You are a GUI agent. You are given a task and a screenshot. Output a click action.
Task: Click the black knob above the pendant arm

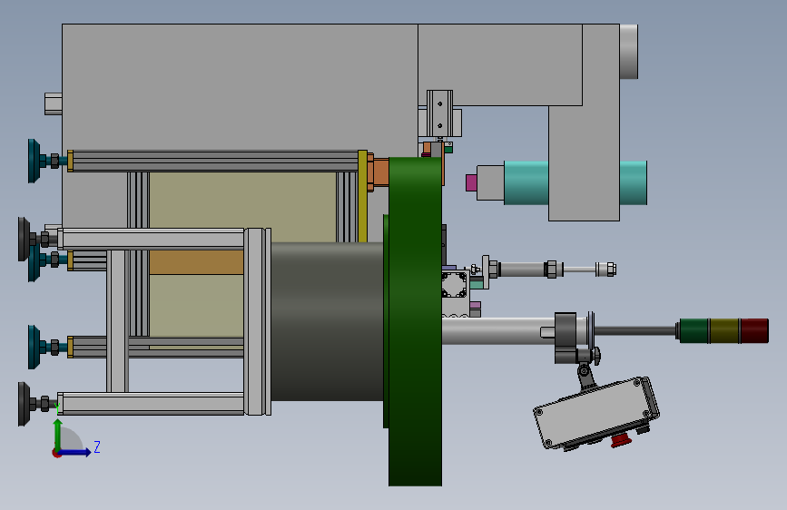coord(595,356)
